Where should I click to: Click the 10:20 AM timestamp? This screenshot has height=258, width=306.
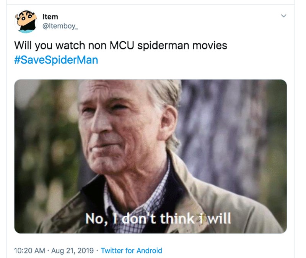[x=29, y=251]
